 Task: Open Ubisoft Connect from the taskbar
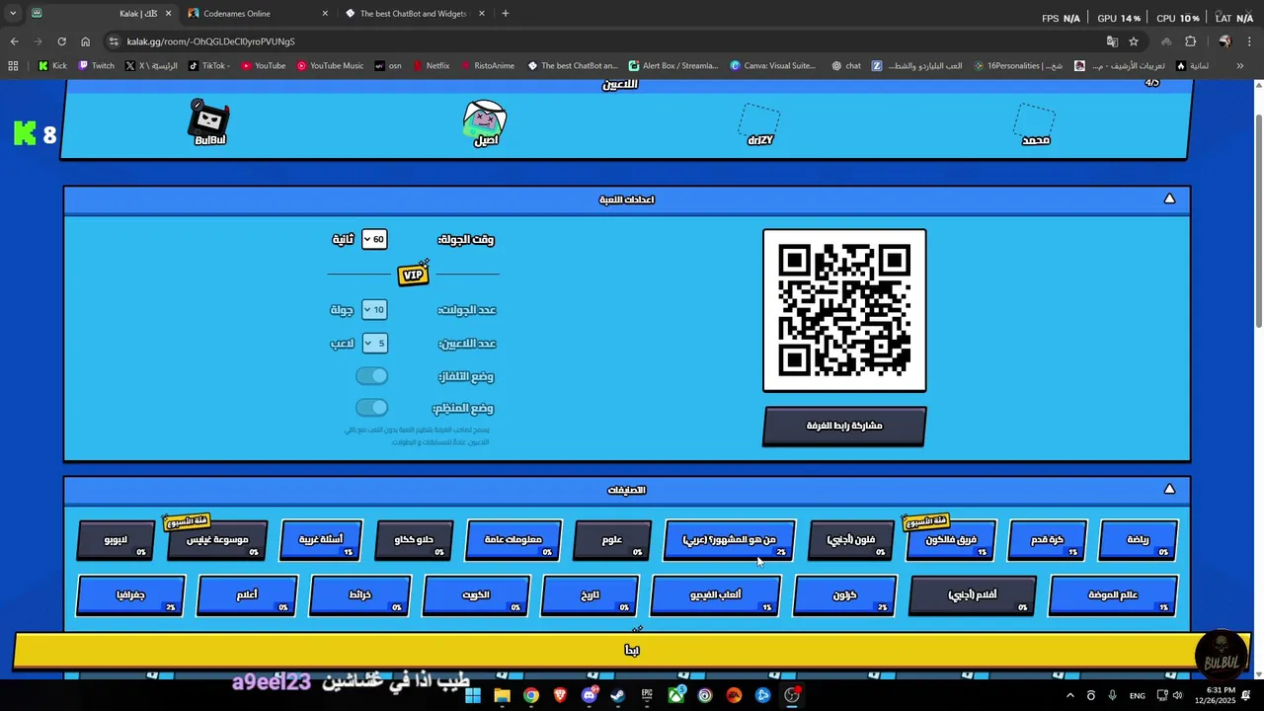point(705,695)
